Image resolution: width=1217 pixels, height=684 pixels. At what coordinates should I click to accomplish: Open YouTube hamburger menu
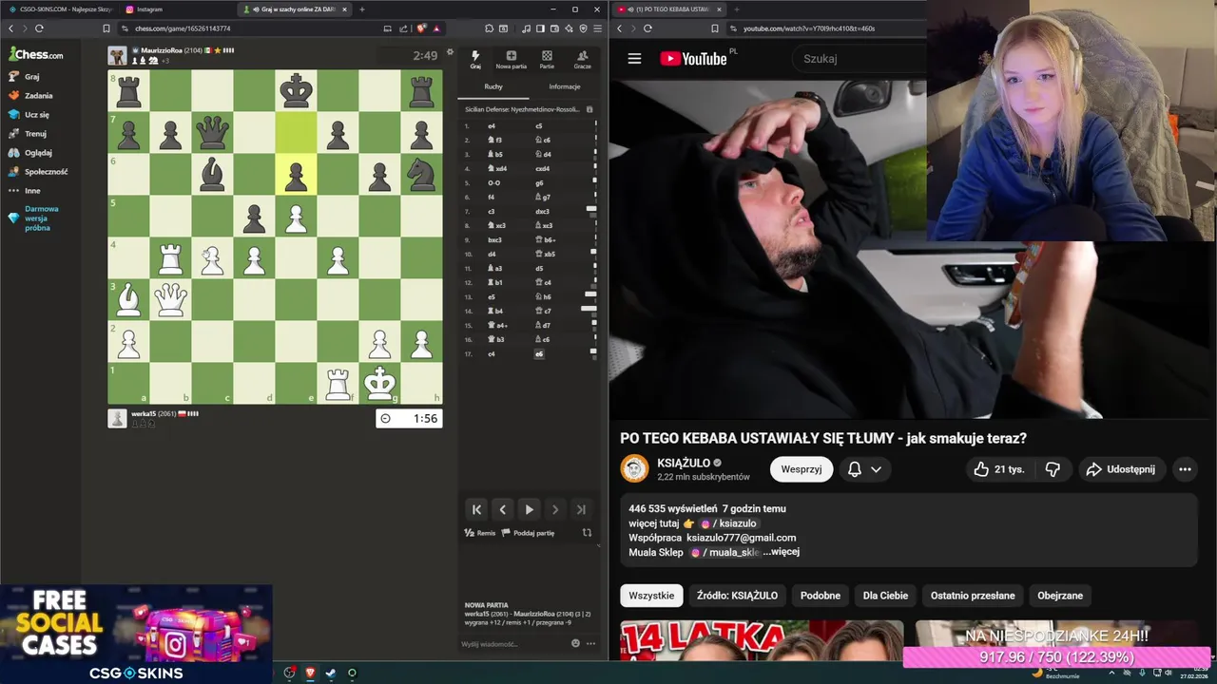(x=634, y=58)
